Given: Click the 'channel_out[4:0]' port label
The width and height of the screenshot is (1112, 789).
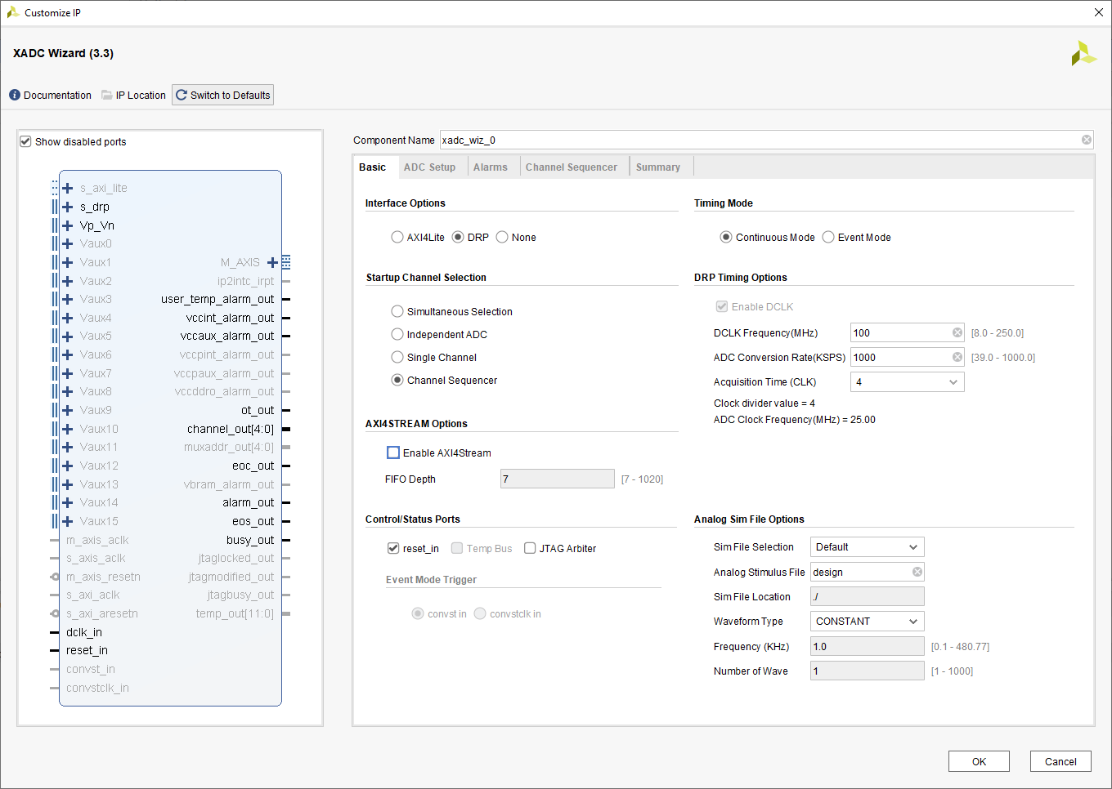Looking at the screenshot, I should coord(231,429).
